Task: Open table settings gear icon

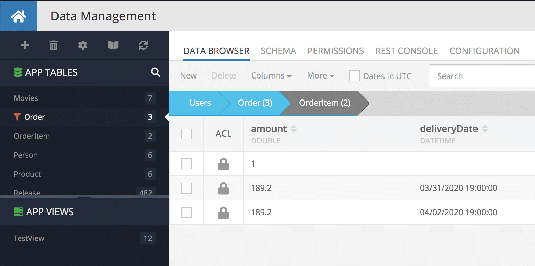Action: click(83, 45)
